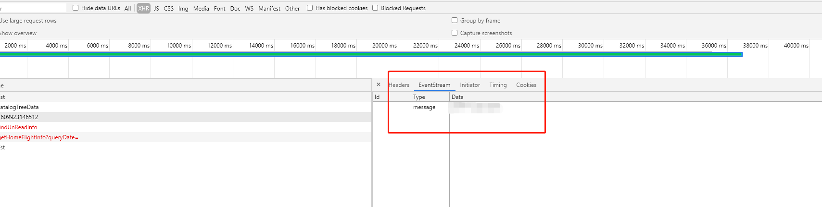The height and width of the screenshot is (207, 822).
Task: Select the XHR filter type
Action: point(143,8)
